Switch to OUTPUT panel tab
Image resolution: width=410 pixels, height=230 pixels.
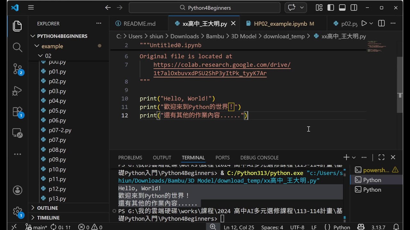(162, 157)
